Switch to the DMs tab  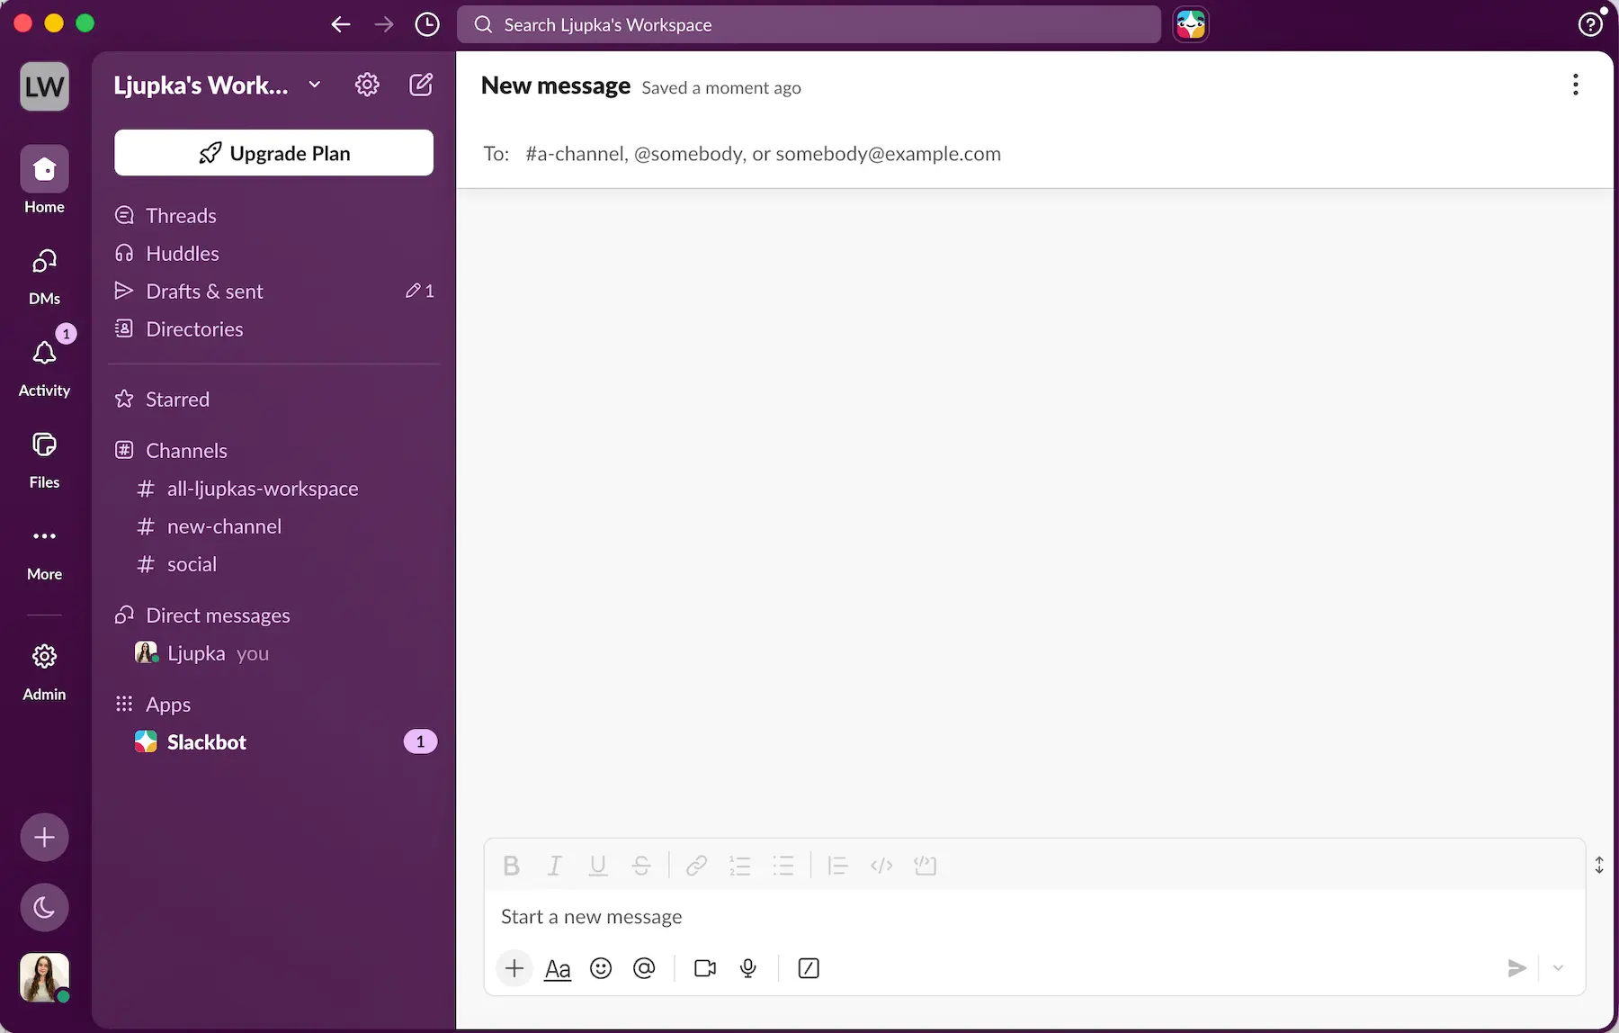pos(44,277)
